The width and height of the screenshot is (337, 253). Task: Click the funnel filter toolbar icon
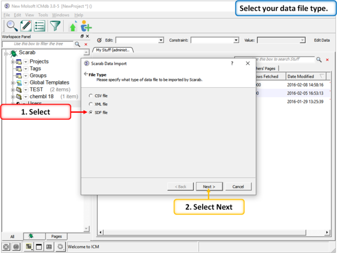pos(55,26)
